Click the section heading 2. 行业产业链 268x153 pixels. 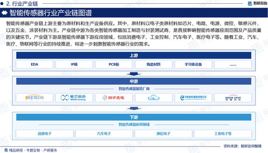click(x=22, y=3)
